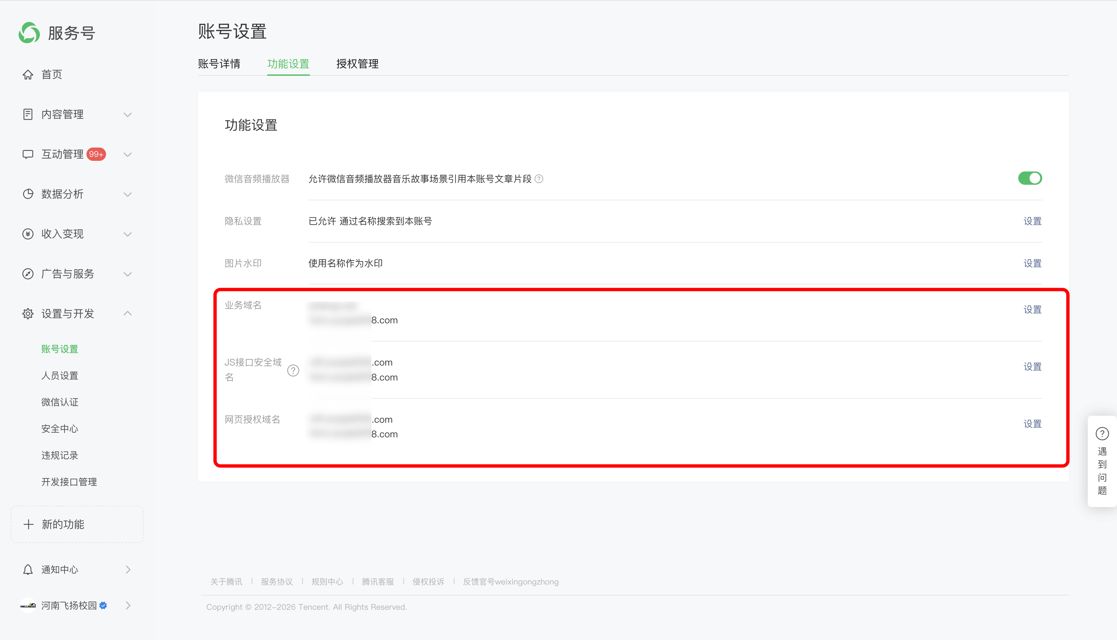
Task: Click 设置 for JS接口安全域名
Action: pos(1032,367)
